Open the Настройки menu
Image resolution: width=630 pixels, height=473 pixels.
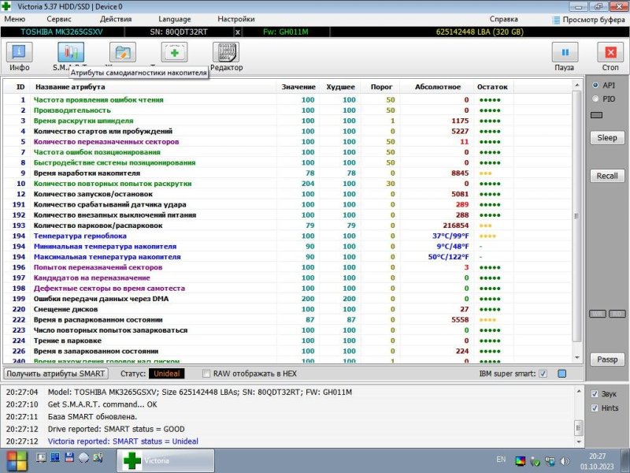click(235, 18)
